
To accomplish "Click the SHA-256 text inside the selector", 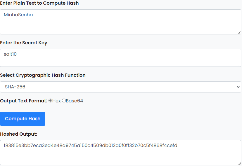I will click(15, 87).
